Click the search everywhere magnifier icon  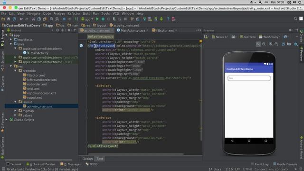295,19
